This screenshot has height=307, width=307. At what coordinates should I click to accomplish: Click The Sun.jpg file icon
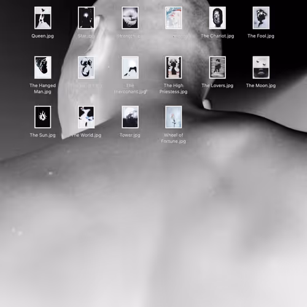pyautogui.click(x=43, y=117)
